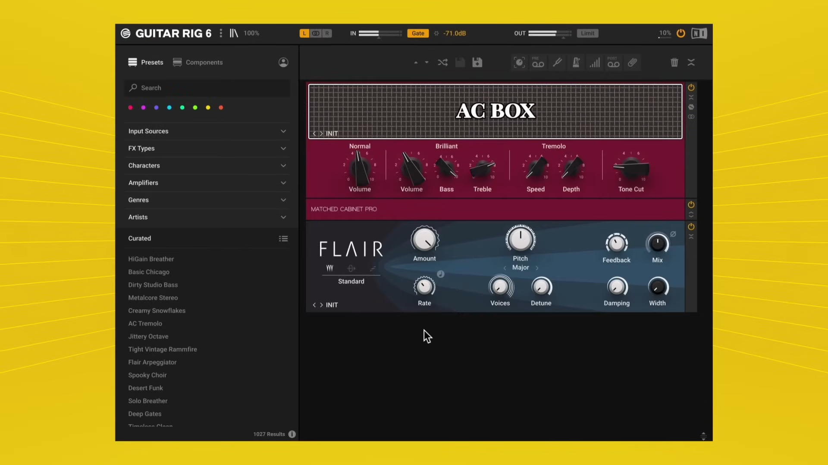
Task: Open the Curated list view icon
Action: click(x=283, y=239)
